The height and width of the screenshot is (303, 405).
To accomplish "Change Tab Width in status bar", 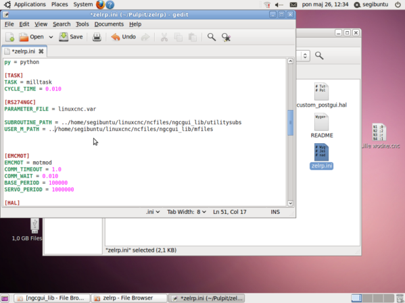I will tap(186, 212).
